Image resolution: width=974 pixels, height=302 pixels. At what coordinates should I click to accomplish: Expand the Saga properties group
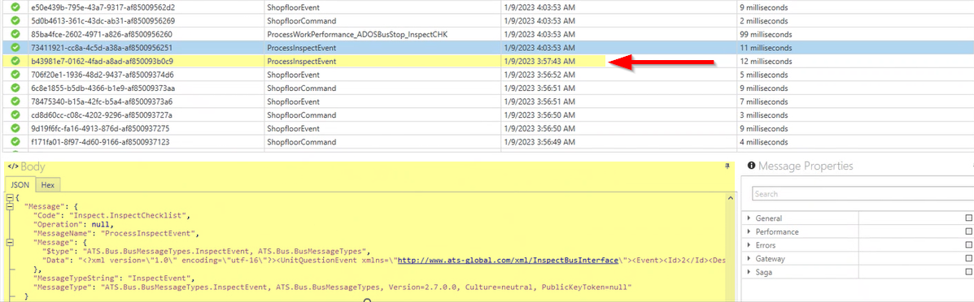coord(749,272)
